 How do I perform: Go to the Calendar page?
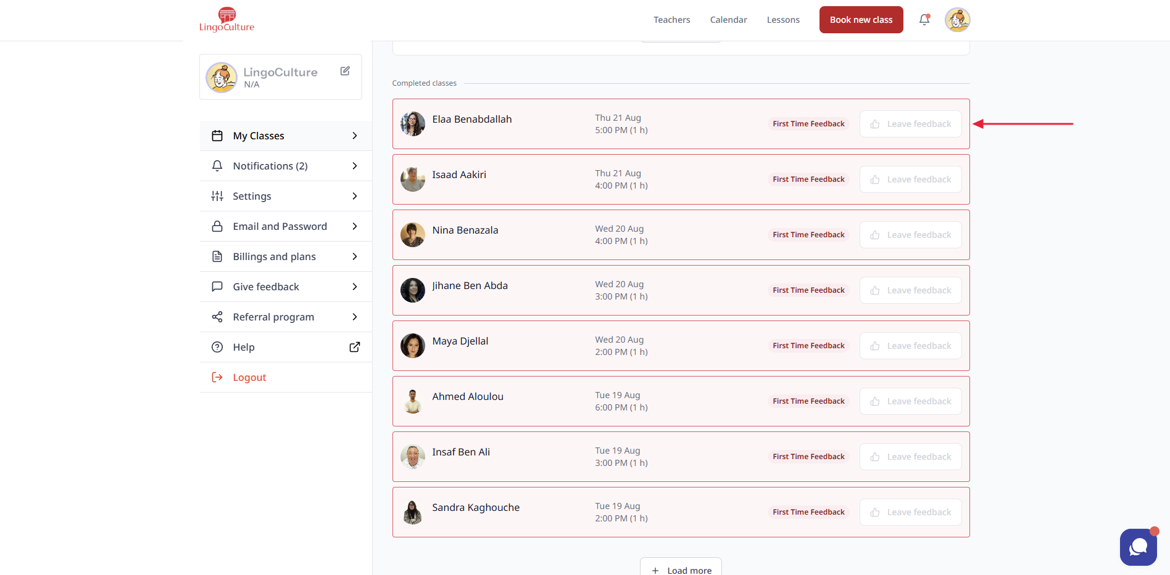(x=728, y=20)
